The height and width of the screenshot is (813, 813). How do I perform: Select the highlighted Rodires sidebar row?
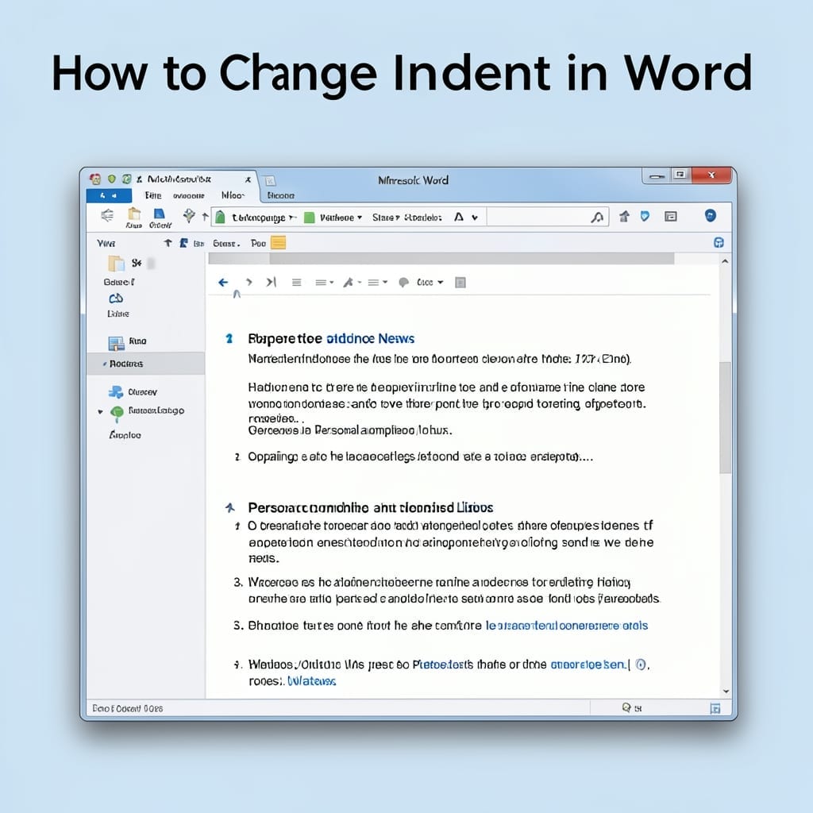pos(146,364)
